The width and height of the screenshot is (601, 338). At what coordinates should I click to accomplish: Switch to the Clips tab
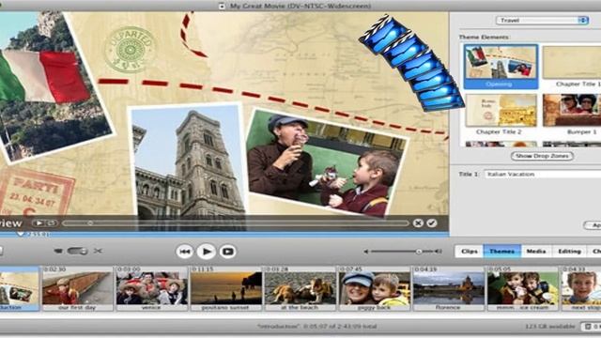[x=470, y=252]
